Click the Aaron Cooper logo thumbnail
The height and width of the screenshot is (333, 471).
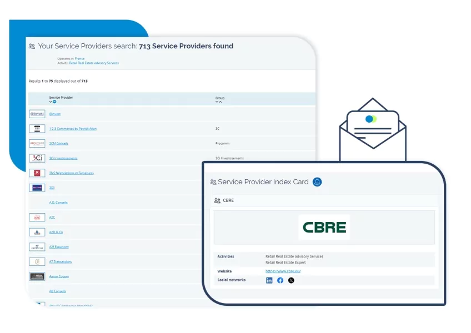pyautogui.click(x=37, y=276)
